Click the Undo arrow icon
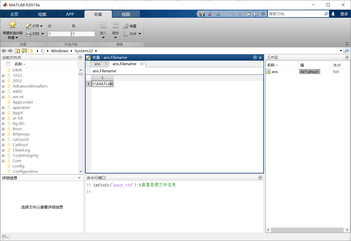Screen dimensions: 351x241 [233, 14]
